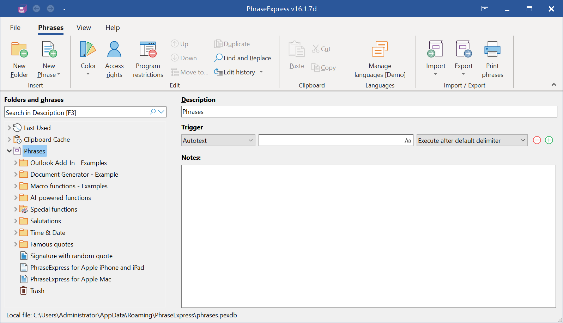This screenshot has width=563, height=323.
Task: Click the Cut scissors icon
Action: point(316,49)
